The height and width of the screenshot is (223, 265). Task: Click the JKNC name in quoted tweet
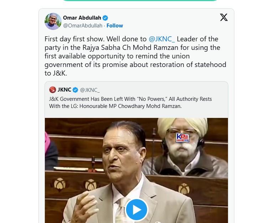pos(64,90)
